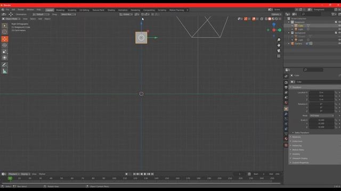Open the Global transform orientation dropdown
Screen dimensions: 341x191
click(x=126, y=14)
